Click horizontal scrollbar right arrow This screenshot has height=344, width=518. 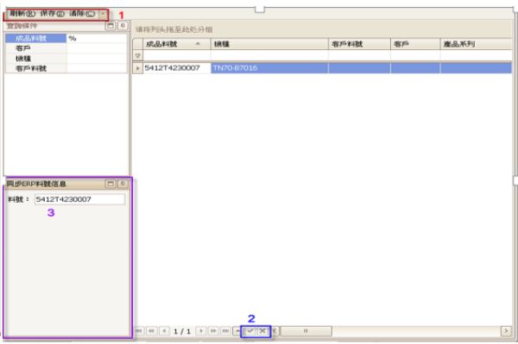click(x=506, y=331)
